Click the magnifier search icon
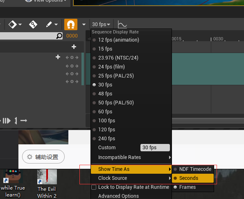244x199 pixels. click(59, 36)
